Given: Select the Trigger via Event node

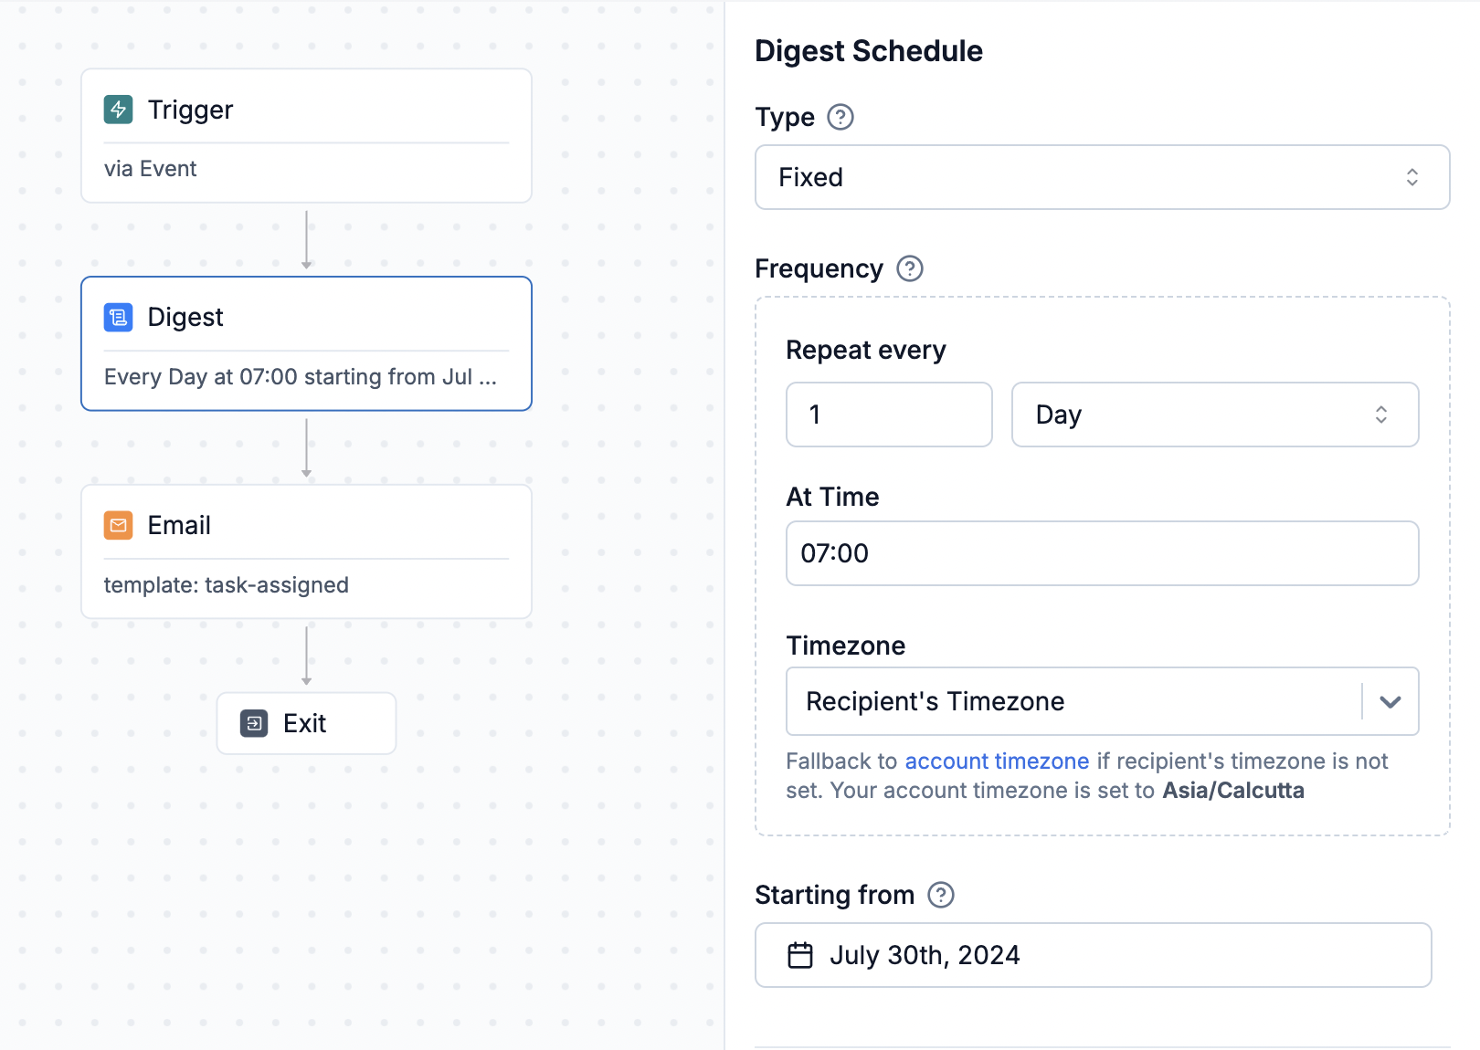Looking at the screenshot, I should click(x=306, y=135).
